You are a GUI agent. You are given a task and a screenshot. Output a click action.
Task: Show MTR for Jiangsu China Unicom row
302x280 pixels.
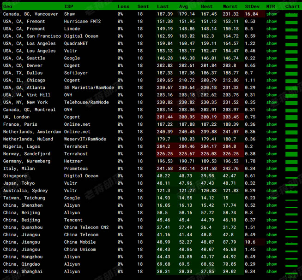click(x=272, y=250)
